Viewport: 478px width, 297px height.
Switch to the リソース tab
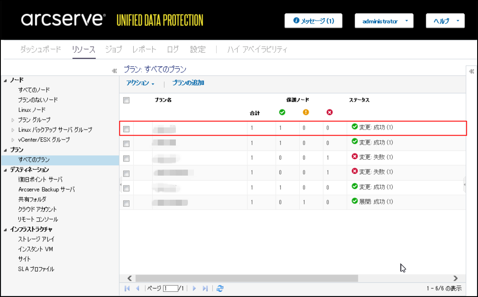[84, 49]
